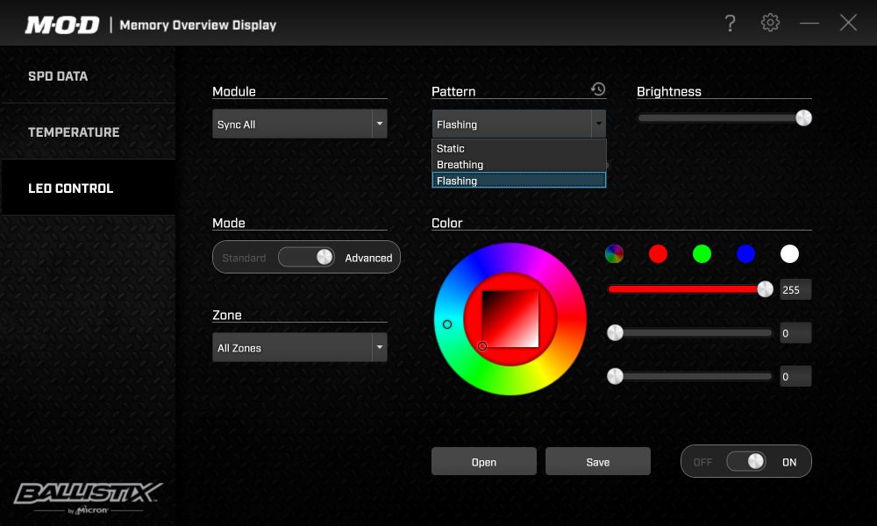877x526 pixels.
Task: Open settings gear icon
Action: (770, 23)
